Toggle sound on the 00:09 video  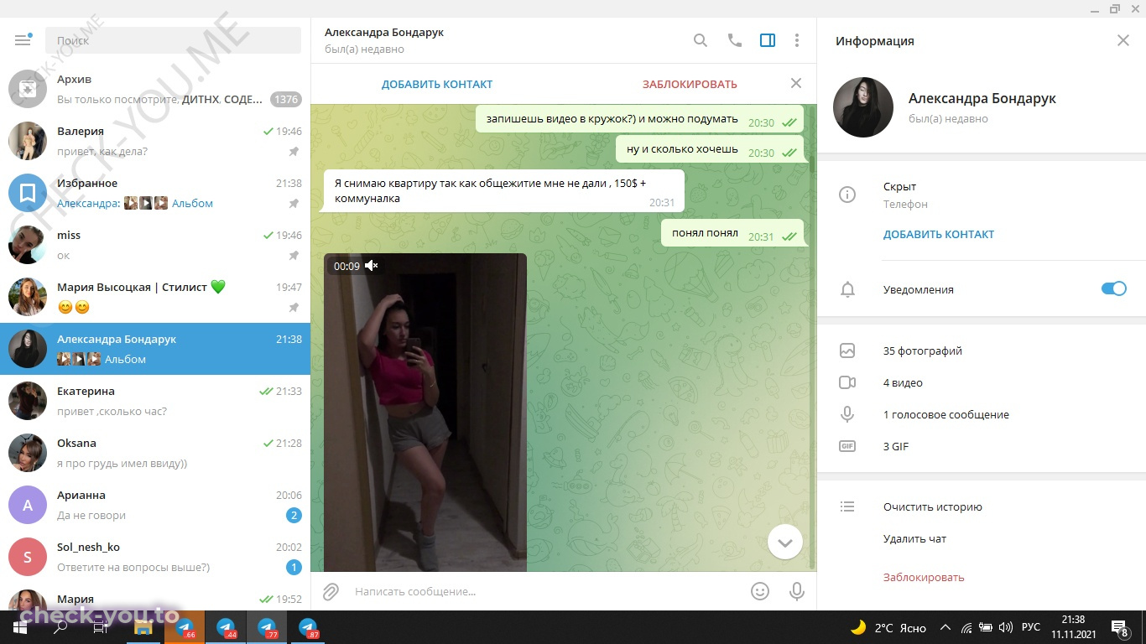click(372, 266)
